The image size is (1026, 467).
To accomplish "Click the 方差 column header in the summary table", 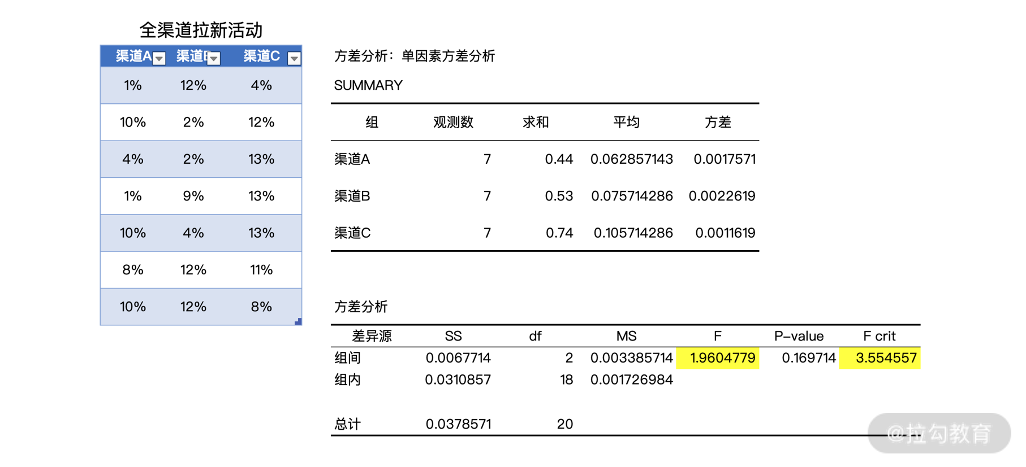I will click(718, 122).
